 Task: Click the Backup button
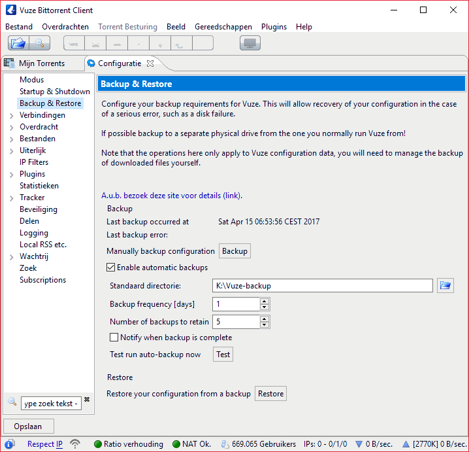234,251
